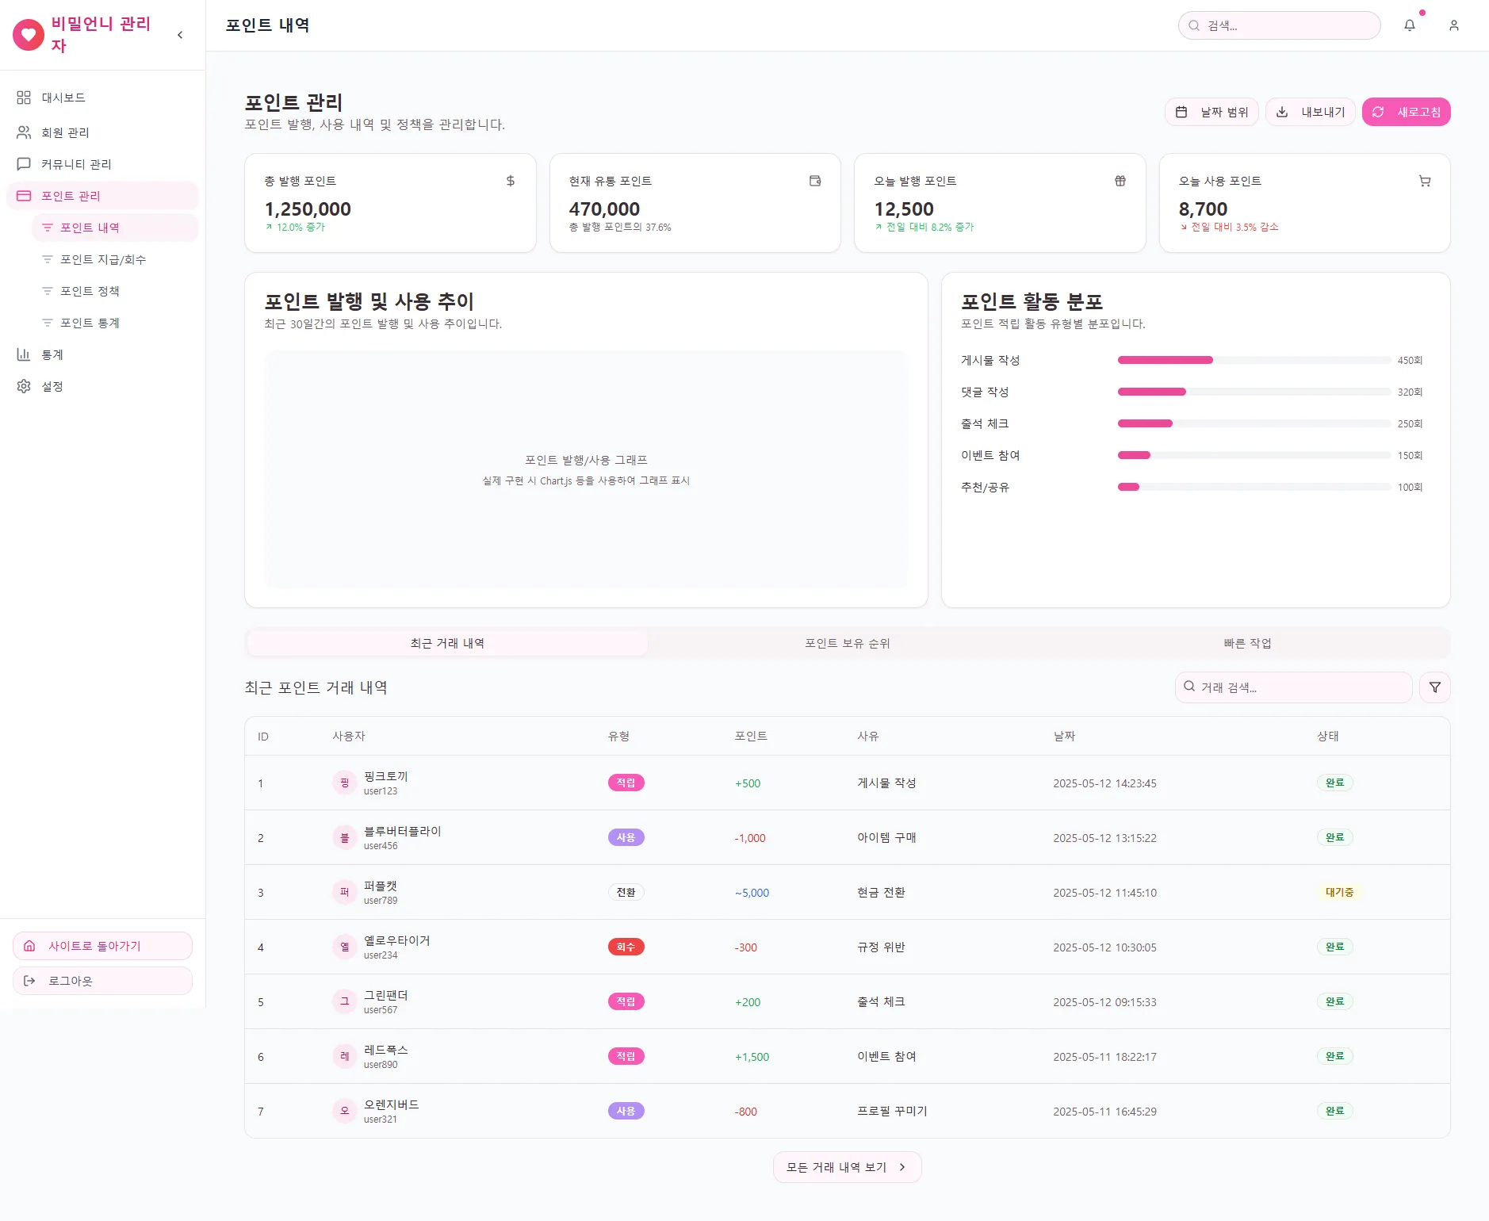Select 포인트 지급/회수 submenu item
The height and width of the screenshot is (1221, 1489).
click(x=115, y=259)
